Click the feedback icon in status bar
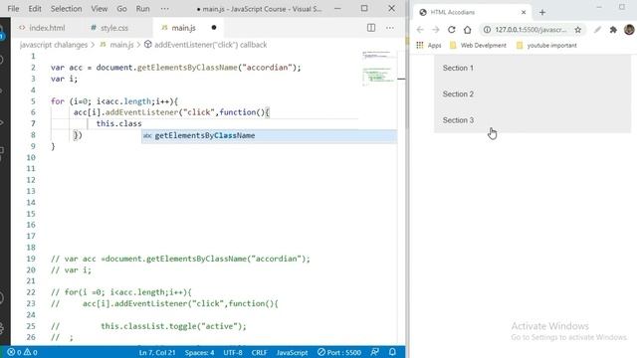The image size is (637, 358). (x=375, y=352)
